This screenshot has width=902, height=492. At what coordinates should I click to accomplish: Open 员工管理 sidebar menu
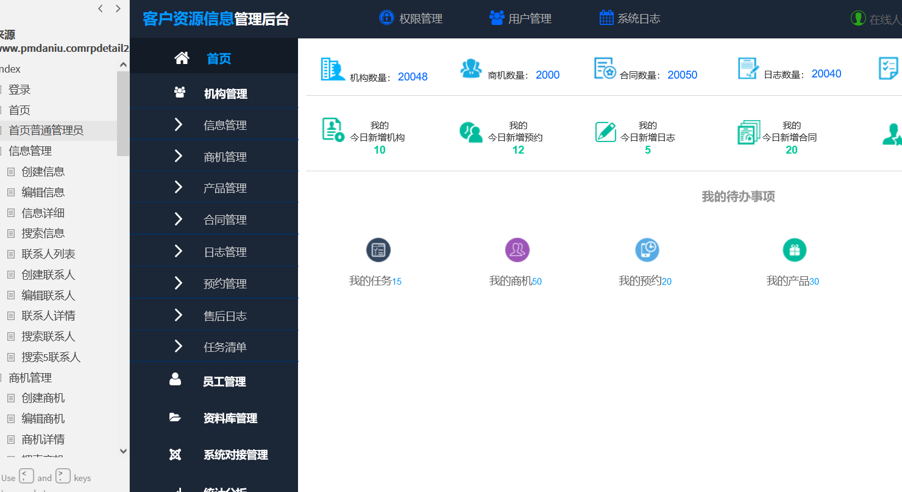[x=224, y=382]
